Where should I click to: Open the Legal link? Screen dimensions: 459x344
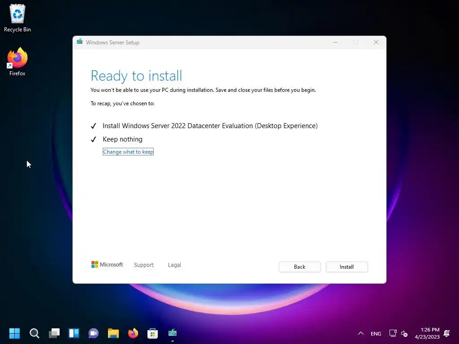click(174, 265)
